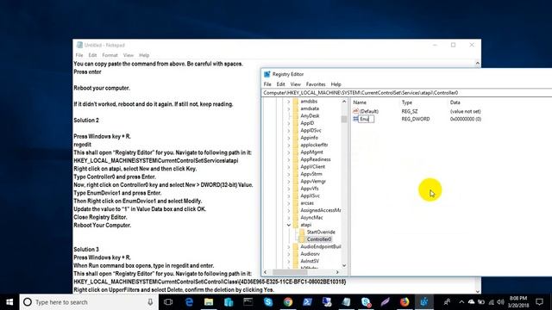552x310 pixels.
Task: Open Task View from taskbar
Action: pos(168,302)
